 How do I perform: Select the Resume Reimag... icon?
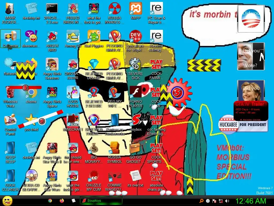point(156,41)
